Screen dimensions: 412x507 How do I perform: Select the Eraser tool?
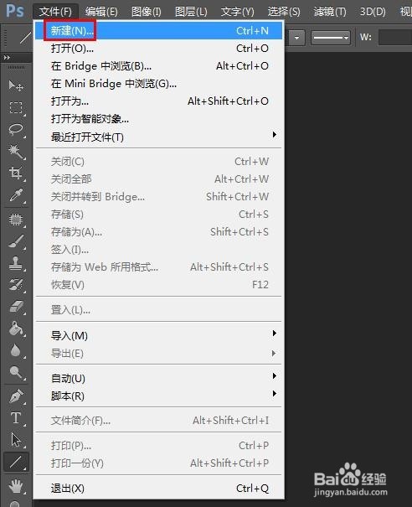pos(16,307)
